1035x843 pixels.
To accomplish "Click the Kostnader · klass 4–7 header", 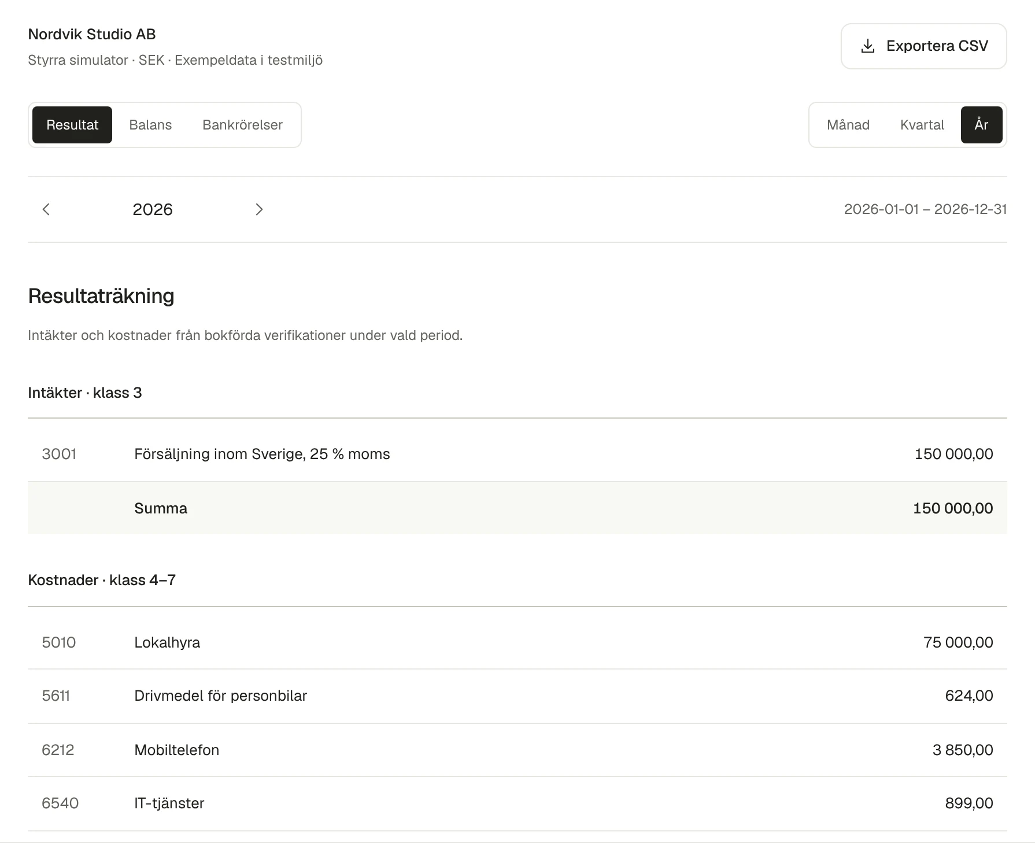I will [102, 580].
